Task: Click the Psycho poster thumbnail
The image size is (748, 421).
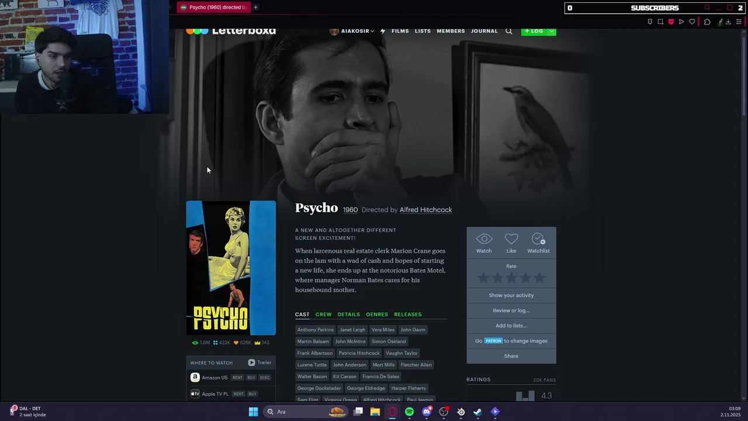Action: click(231, 268)
